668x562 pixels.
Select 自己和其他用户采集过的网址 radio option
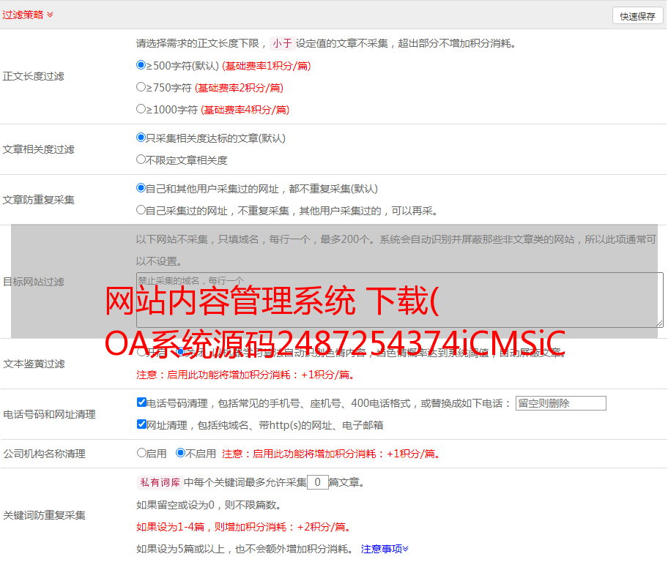(x=141, y=188)
